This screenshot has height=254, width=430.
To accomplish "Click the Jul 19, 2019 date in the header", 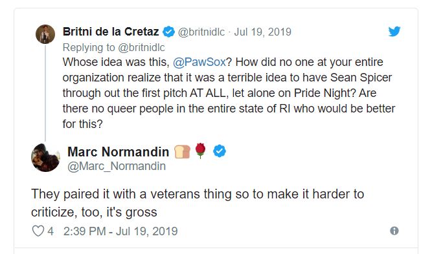I will [x=263, y=32].
